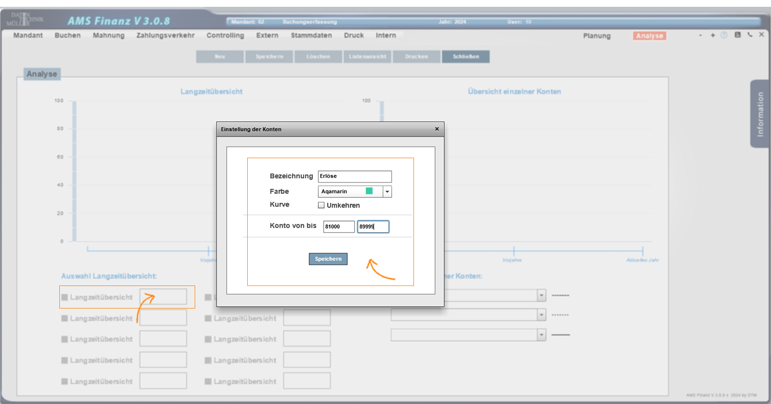Close the Einstellung der Konten dialog
The height and width of the screenshot is (404, 771).
[437, 129]
